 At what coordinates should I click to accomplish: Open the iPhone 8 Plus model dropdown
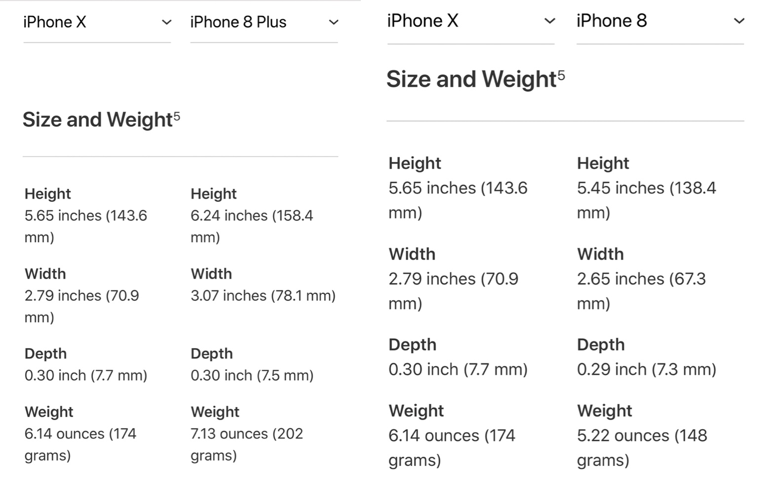click(x=264, y=22)
